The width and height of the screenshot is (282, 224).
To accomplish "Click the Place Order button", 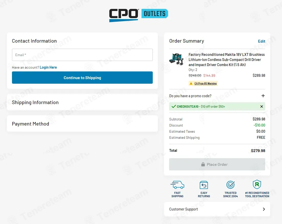I will [217, 164].
